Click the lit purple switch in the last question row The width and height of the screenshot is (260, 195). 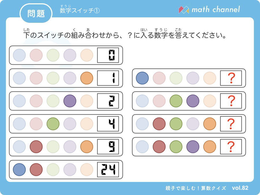click(193, 146)
